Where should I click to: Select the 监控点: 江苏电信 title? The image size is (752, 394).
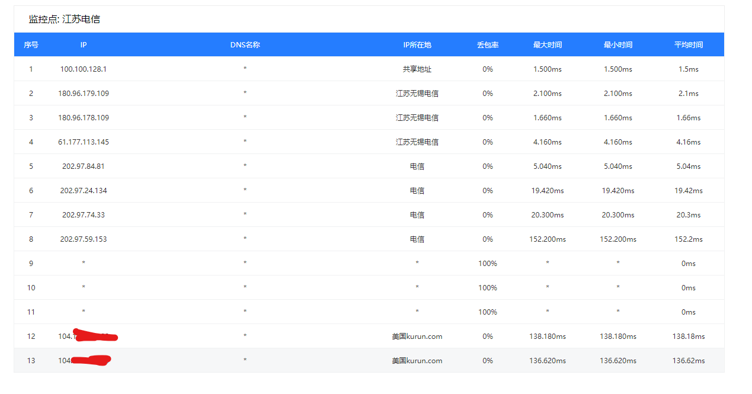tap(65, 19)
